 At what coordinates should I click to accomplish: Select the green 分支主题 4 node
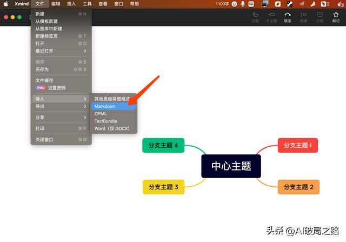[163, 145]
